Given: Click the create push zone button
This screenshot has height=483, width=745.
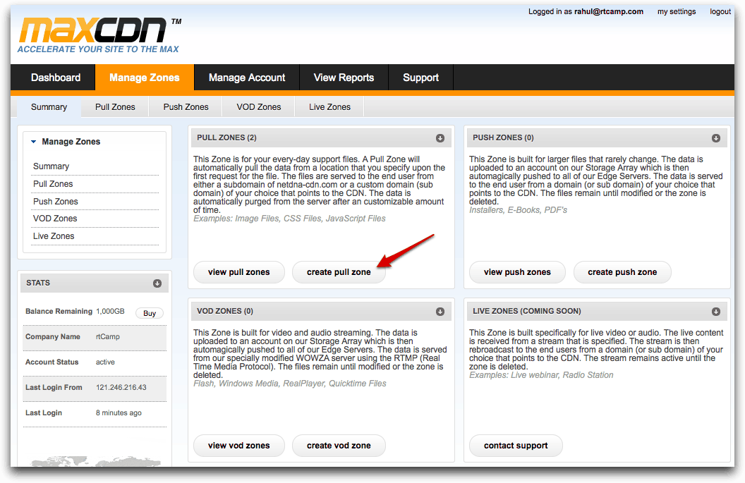Looking at the screenshot, I should click(x=622, y=272).
